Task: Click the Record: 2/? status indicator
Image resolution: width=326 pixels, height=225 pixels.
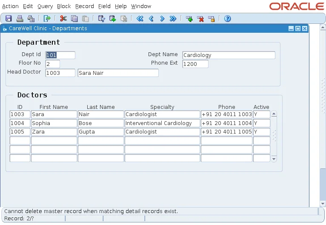Action: point(19,219)
